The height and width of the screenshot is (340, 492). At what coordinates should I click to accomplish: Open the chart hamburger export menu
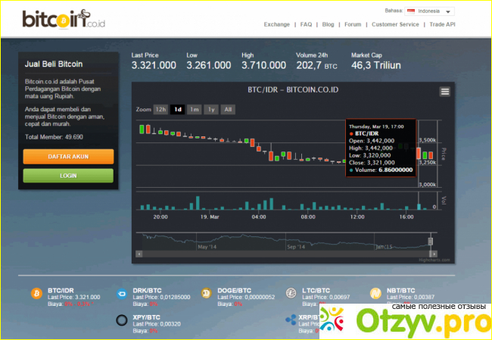pyautogui.click(x=445, y=92)
